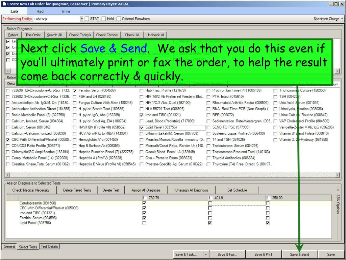Check the TSH (004259) test

pos(275,96)
